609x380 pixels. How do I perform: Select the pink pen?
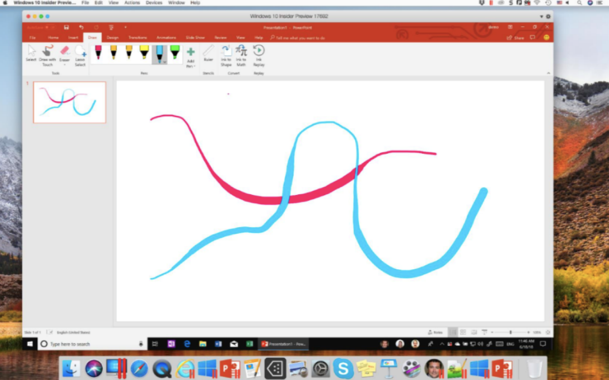tap(98, 53)
